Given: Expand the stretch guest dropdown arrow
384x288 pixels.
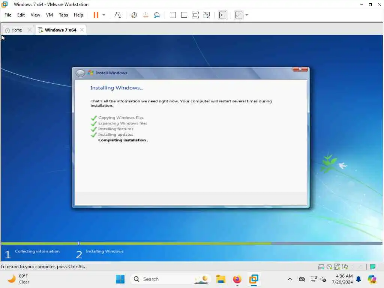Looking at the screenshot, I should tap(247, 15).
